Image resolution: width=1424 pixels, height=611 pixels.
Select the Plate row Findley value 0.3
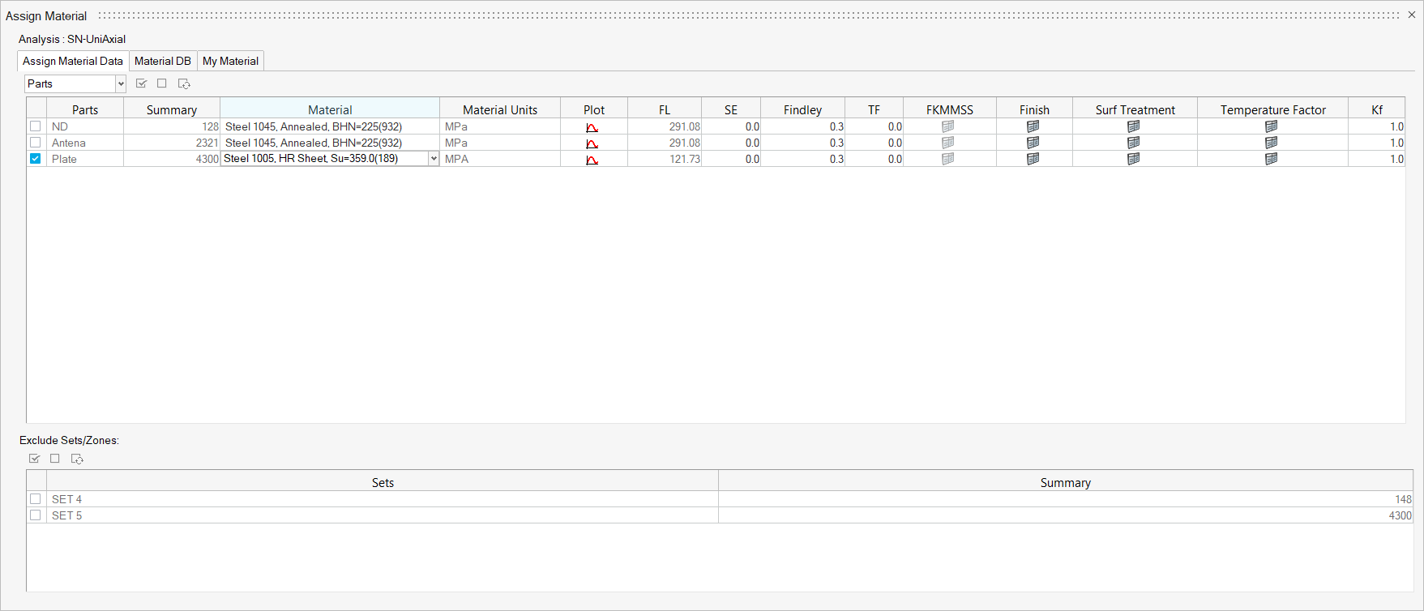tap(802, 159)
